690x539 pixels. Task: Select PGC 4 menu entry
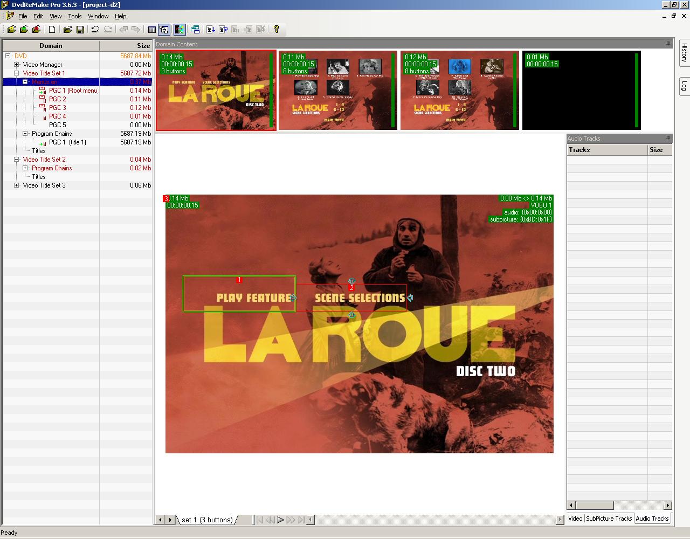58,116
